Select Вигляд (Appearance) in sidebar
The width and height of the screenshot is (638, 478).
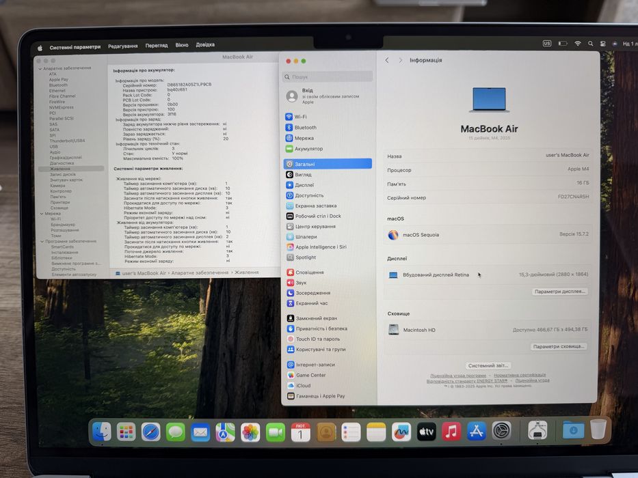pos(298,174)
